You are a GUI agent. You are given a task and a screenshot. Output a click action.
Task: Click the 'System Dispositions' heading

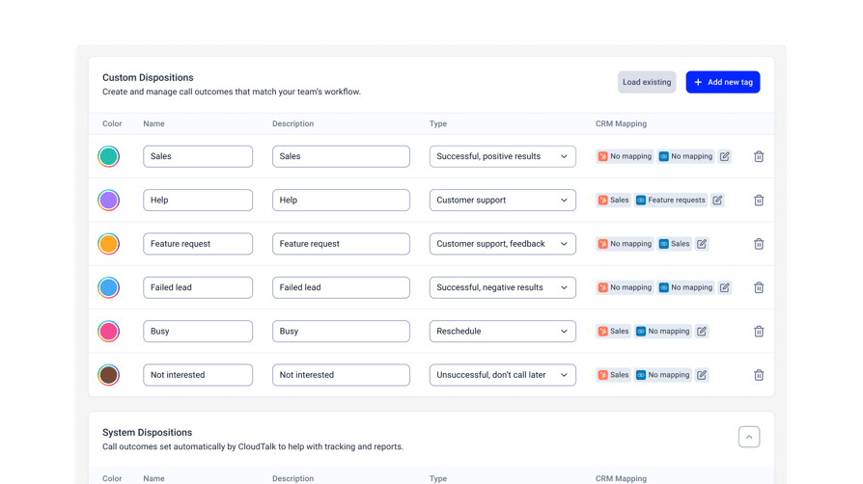click(x=147, y=432)
